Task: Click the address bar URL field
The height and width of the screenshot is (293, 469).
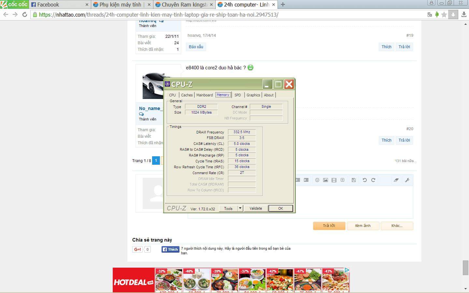Action: pyautogui.click(x=228, y=14)
